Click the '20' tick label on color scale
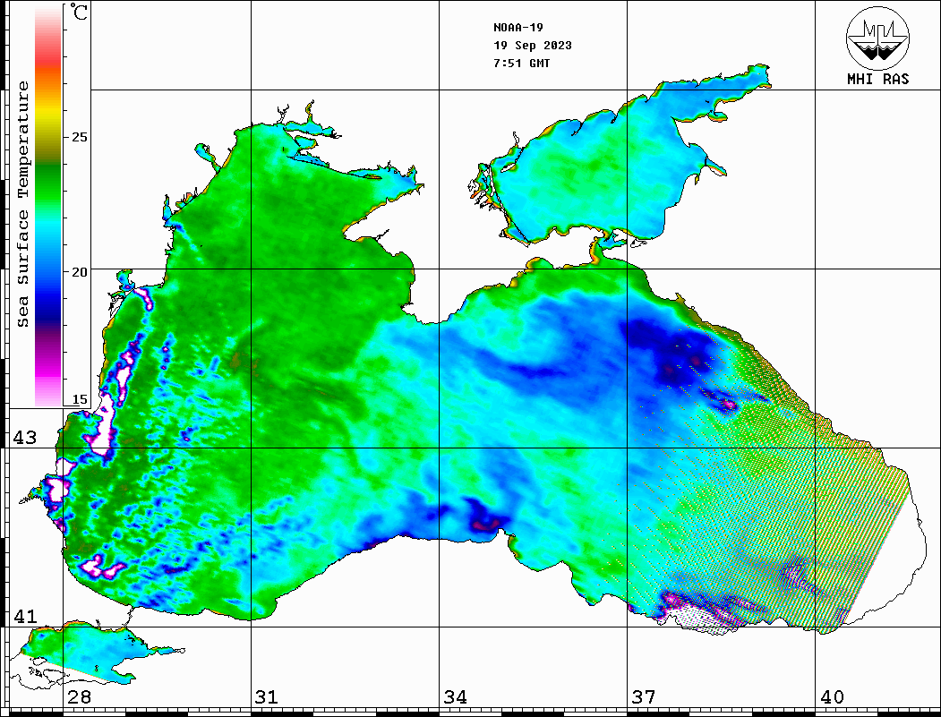Image resolution: width=941 pixels, height=717 pixels. [79, 272]
